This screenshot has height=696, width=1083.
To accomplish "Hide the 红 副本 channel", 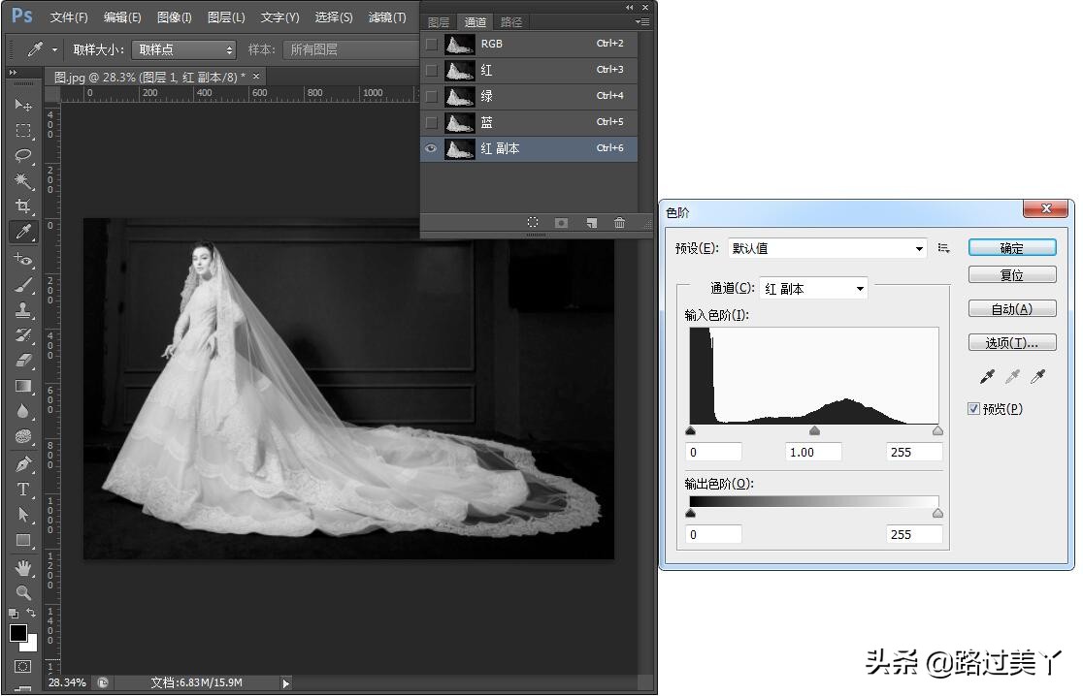I will pos(431,148).
